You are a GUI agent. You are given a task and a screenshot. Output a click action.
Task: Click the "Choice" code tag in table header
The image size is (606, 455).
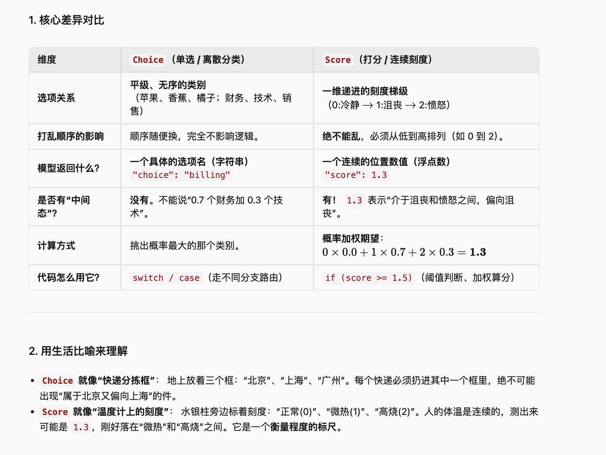point(148,60)
